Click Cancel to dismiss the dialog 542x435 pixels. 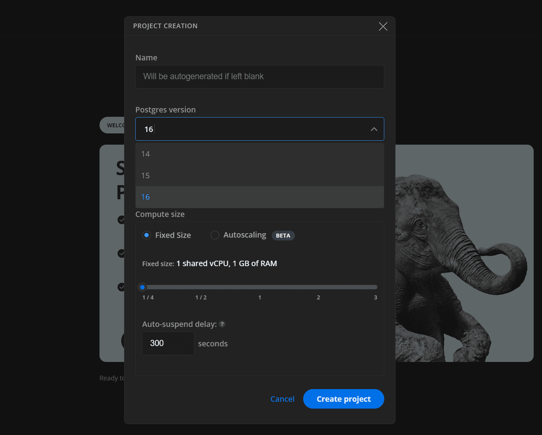pos(282,399)
